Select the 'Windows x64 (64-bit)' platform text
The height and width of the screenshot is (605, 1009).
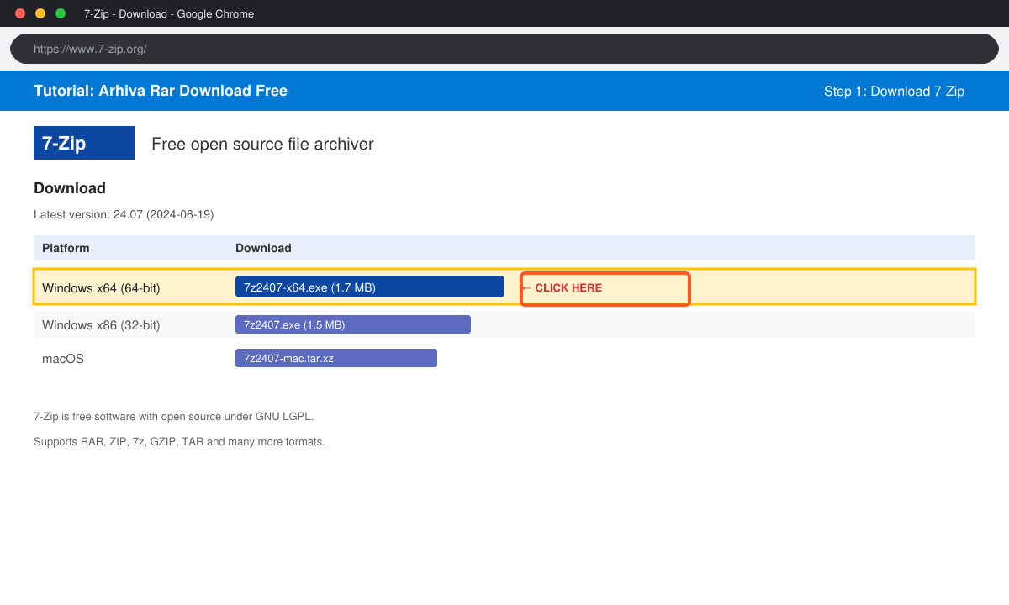click(x=101, y=288)
